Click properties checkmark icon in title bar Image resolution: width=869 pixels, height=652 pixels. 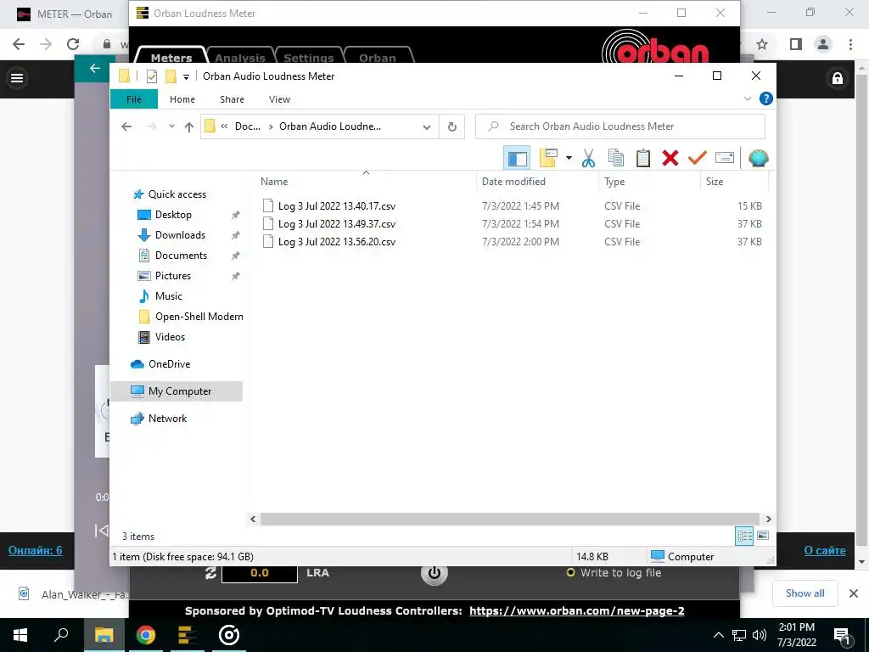[x=151, y=76]
